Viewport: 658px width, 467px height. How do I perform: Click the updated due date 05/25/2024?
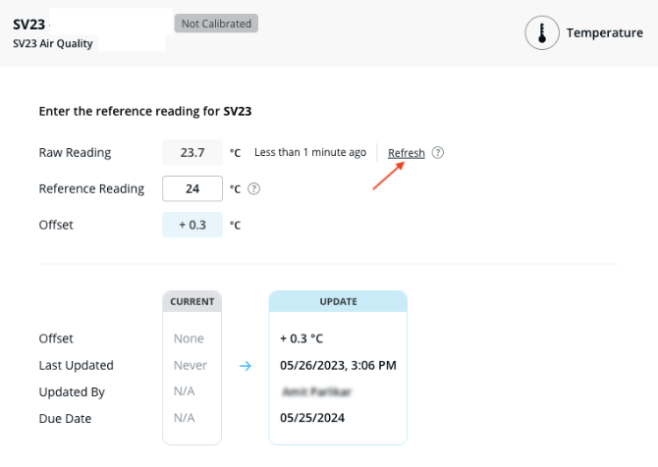point(311,418)
